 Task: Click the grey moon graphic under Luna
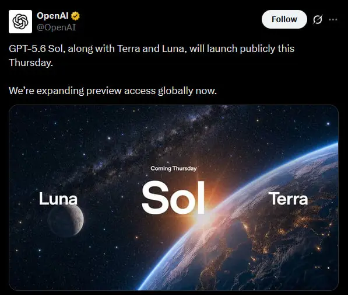click(66, 219)
